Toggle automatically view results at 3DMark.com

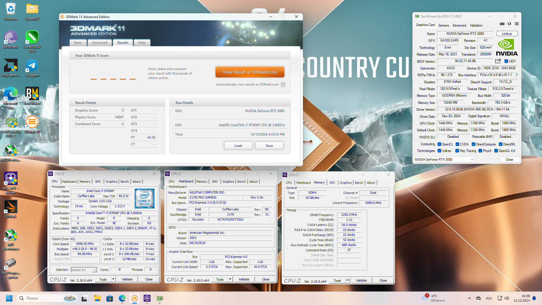pos(283,84)
